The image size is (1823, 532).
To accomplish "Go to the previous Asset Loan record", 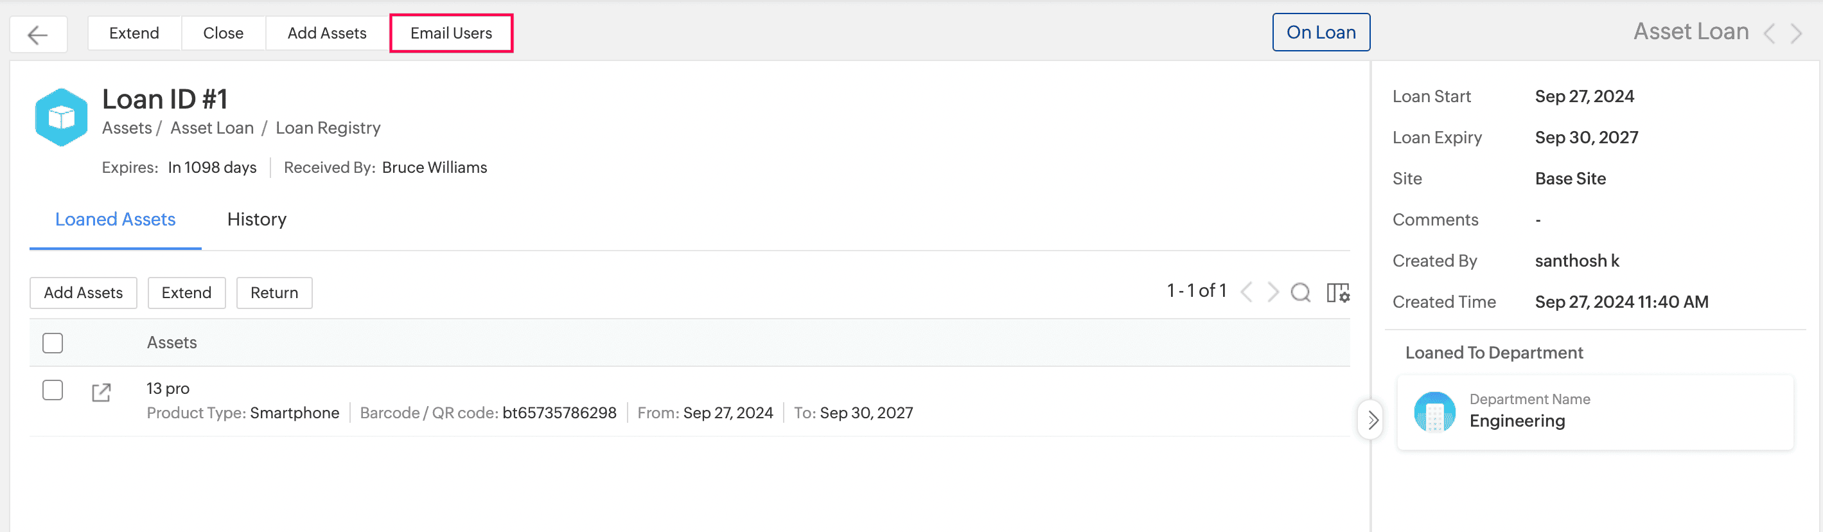I will 1769,33.
